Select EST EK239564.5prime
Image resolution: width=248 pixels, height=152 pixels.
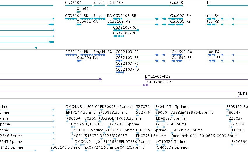[198, 113]
